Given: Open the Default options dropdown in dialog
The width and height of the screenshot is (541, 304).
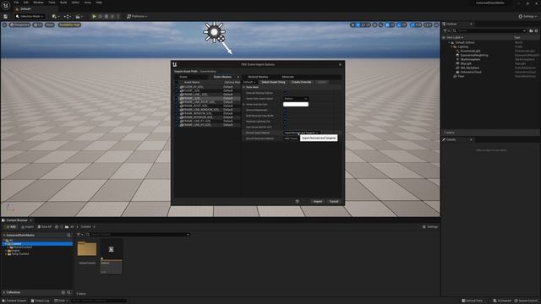Looking at the screenshot, I should tap(249, 82).
